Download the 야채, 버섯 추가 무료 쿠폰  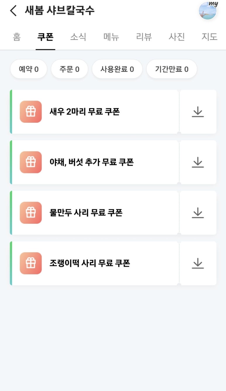198,162
